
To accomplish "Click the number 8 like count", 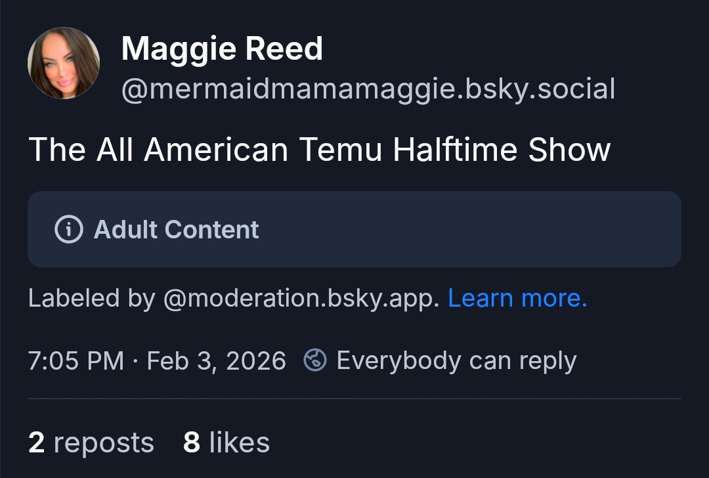I will tap(192, 443).
